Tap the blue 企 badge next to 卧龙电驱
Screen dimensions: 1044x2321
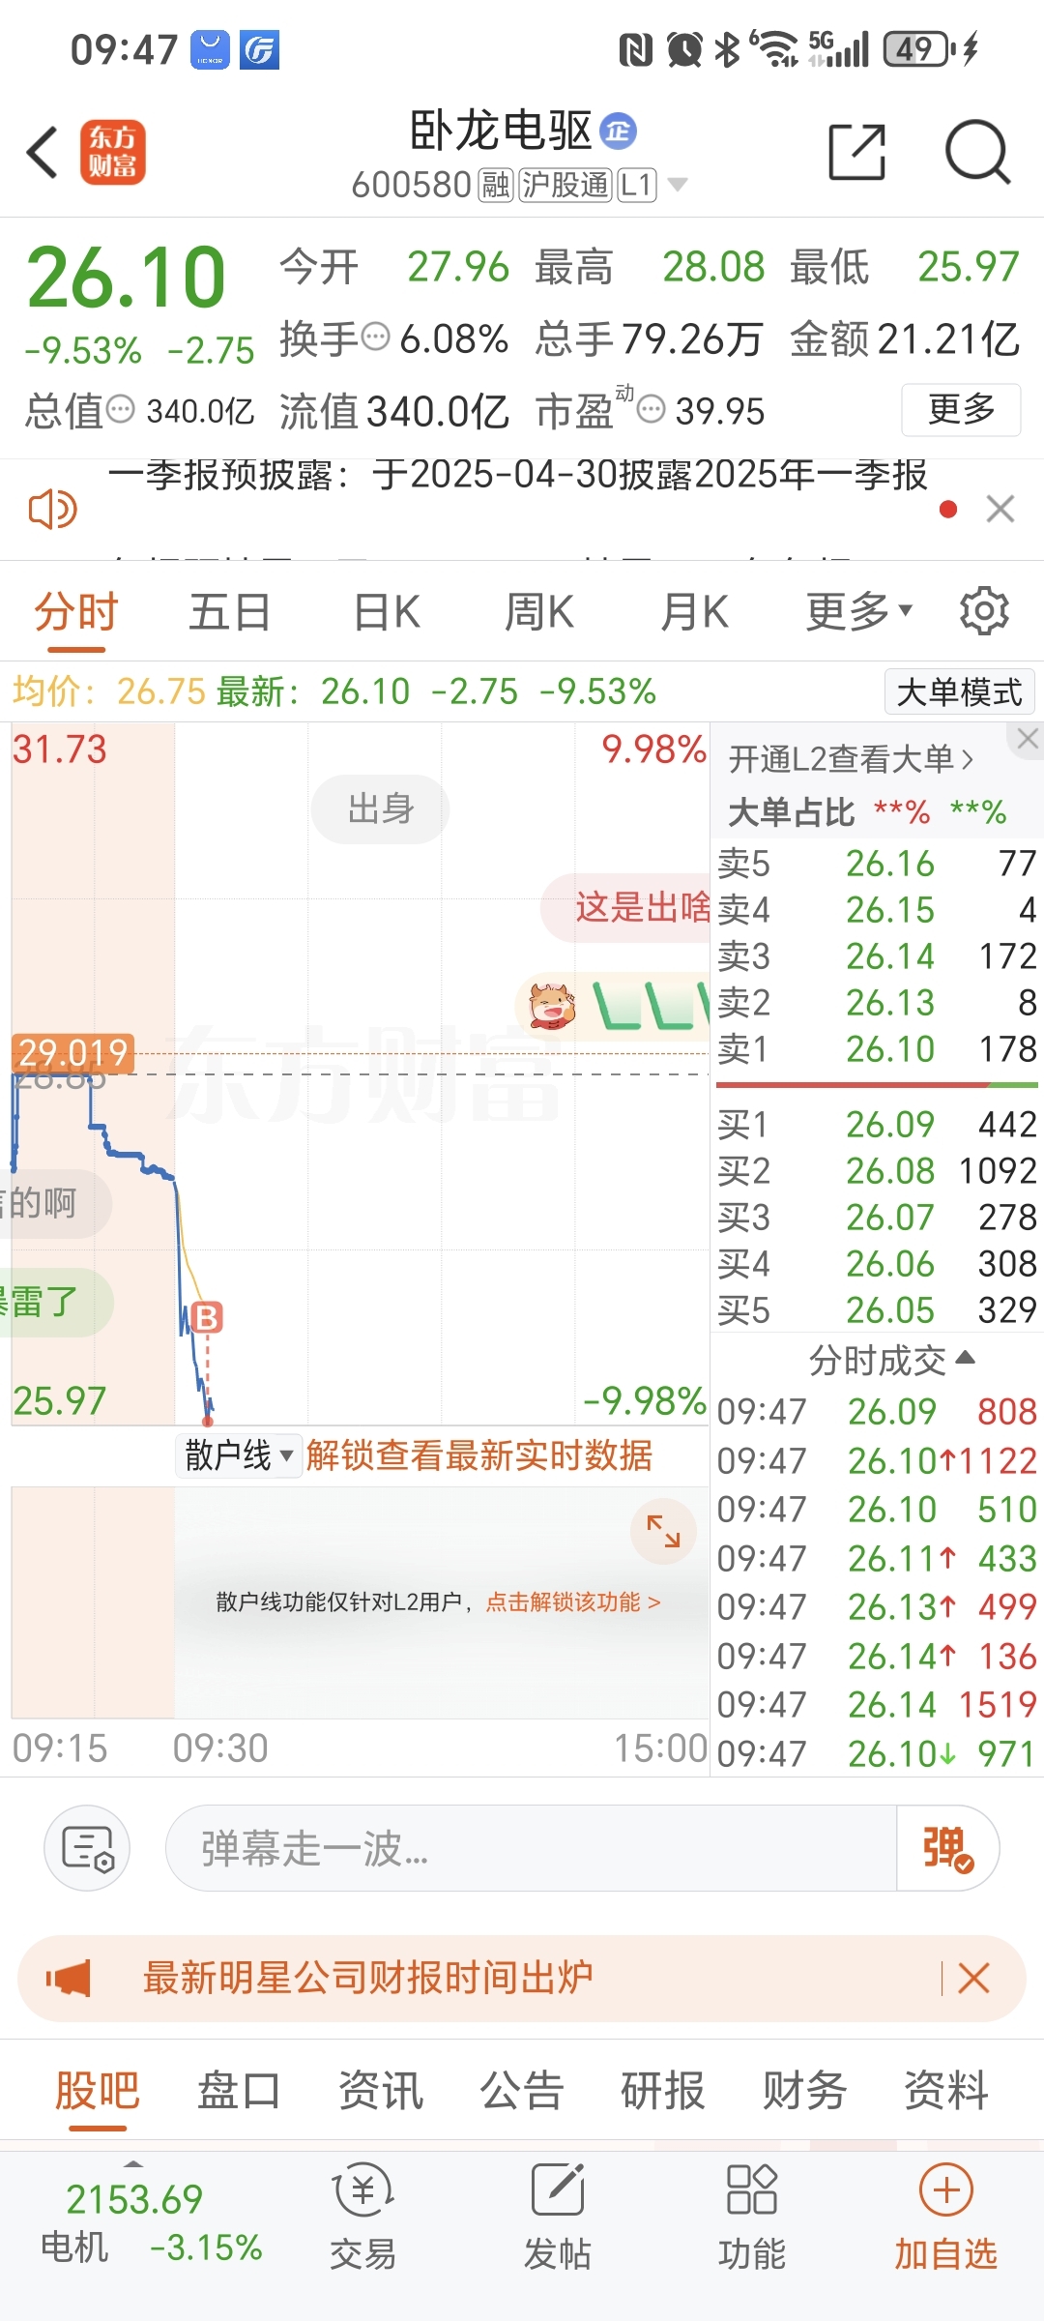619,131
